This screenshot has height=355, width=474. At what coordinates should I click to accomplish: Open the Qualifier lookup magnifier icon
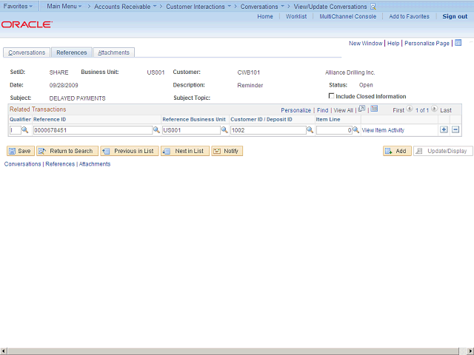point(24,130)
